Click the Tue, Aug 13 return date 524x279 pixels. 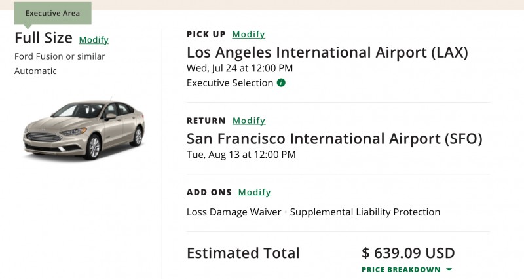coord(241,155)
